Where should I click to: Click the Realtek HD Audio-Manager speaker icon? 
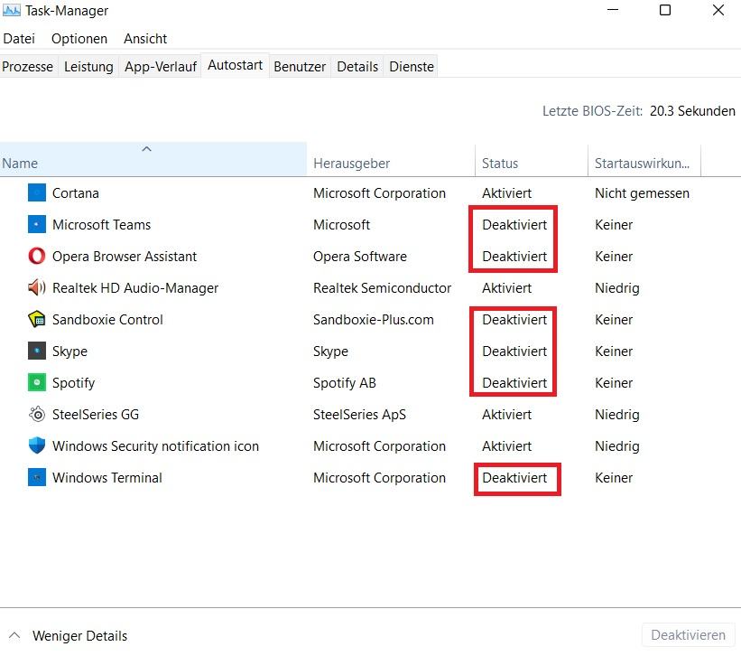coord(37,287)
